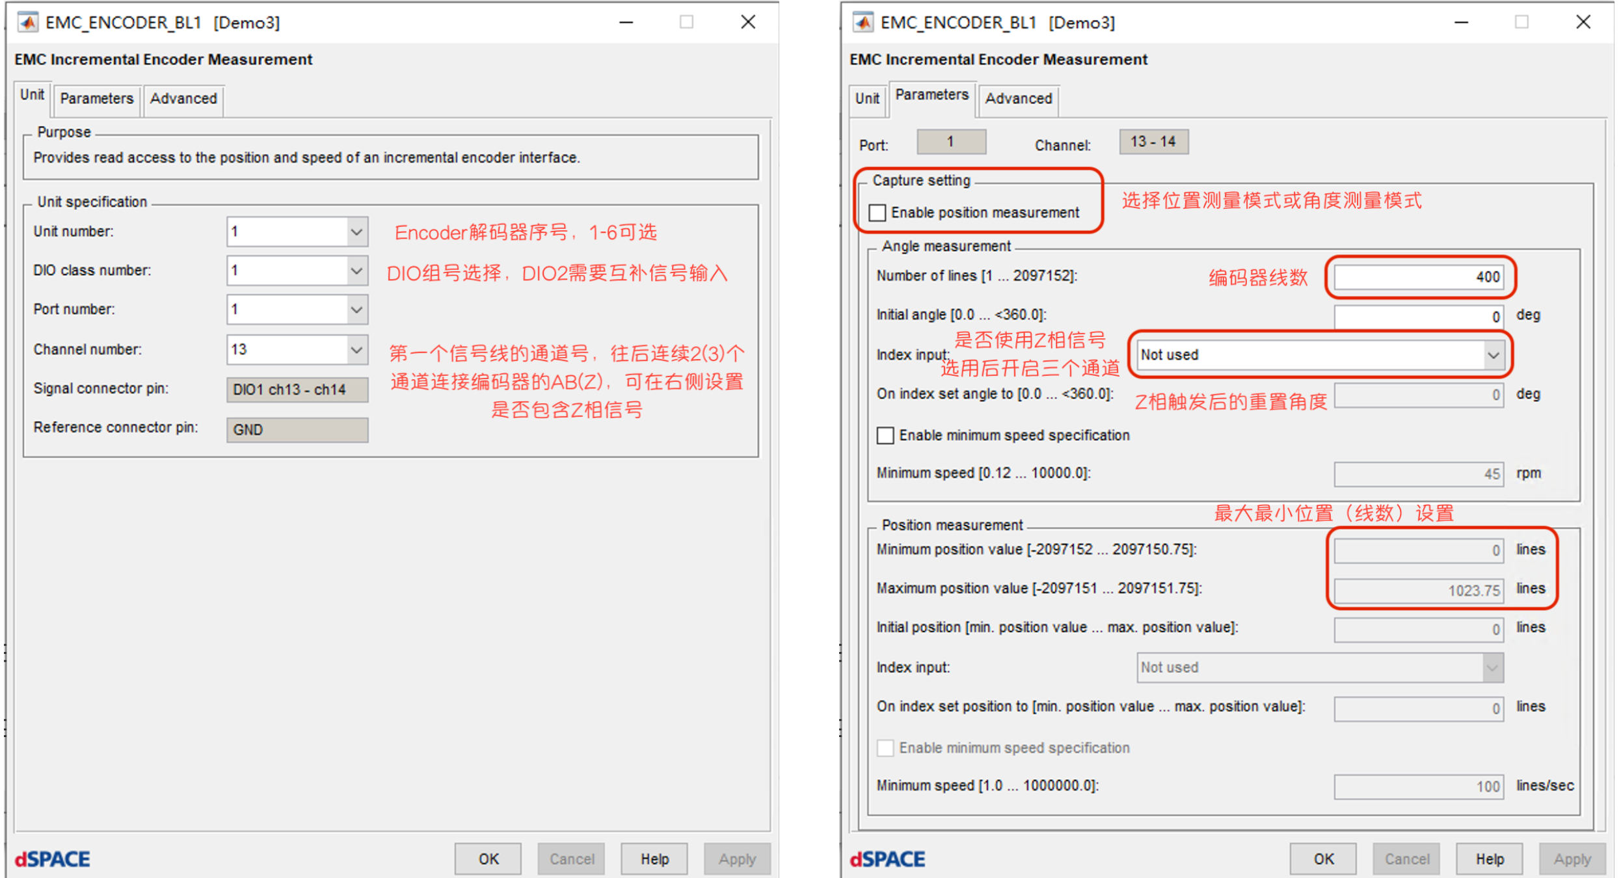Switch to Unit tab in right dialog
The image size is (1621, 878).
coord(867,99)
